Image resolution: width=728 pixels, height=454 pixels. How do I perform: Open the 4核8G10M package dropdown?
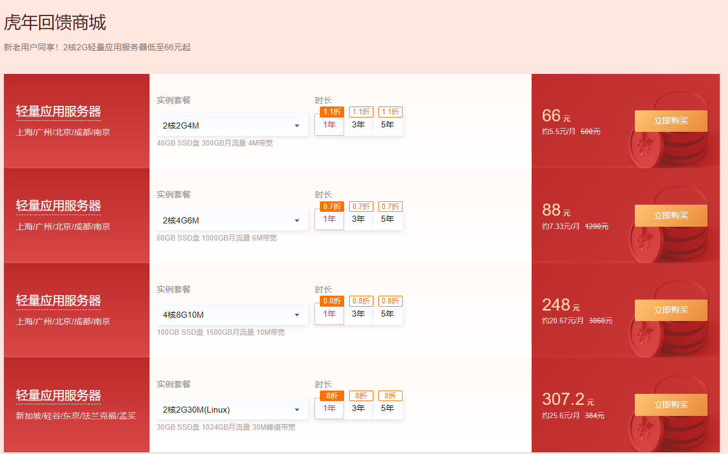[232, 315]
